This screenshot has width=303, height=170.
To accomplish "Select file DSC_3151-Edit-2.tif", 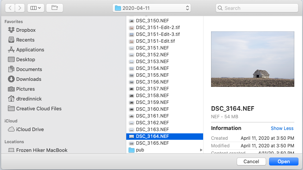I will pos(165,28).
